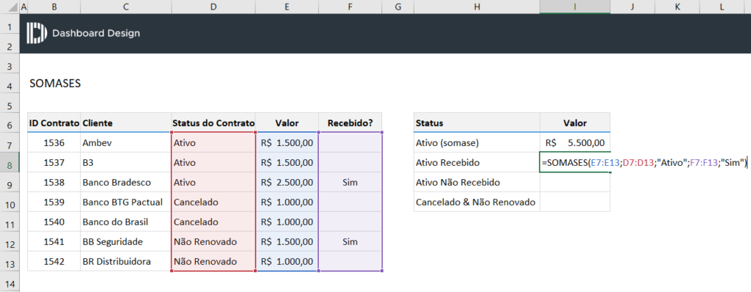Select column H header
This screenshot has width=751, height=292.
(x=477, y=7)
